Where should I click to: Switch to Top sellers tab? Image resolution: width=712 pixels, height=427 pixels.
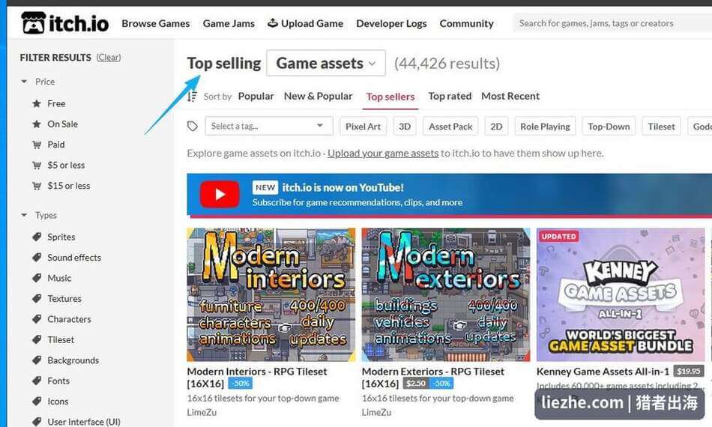click(x=390, y=97)
